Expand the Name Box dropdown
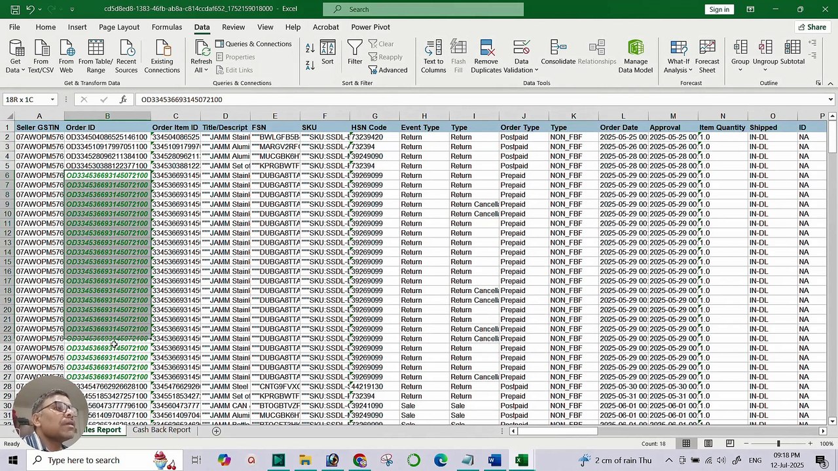Viewport: 838px width, 471px height. 52,99
